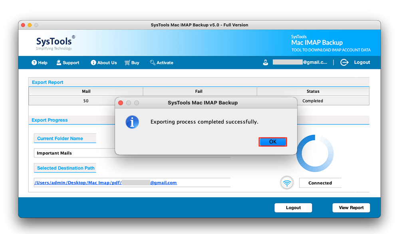Click the Activate key icon

click(153, 63)
